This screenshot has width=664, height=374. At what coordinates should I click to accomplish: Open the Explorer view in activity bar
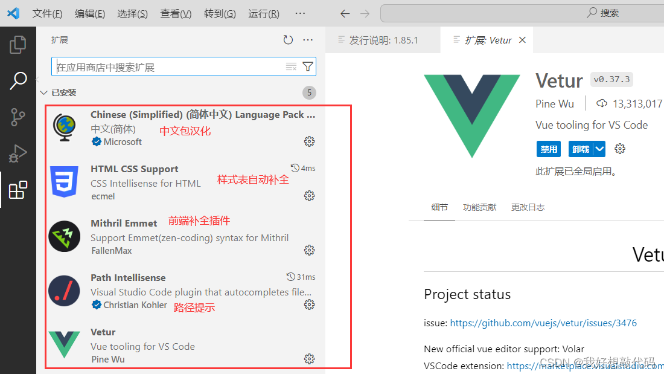tap(18, 45)
